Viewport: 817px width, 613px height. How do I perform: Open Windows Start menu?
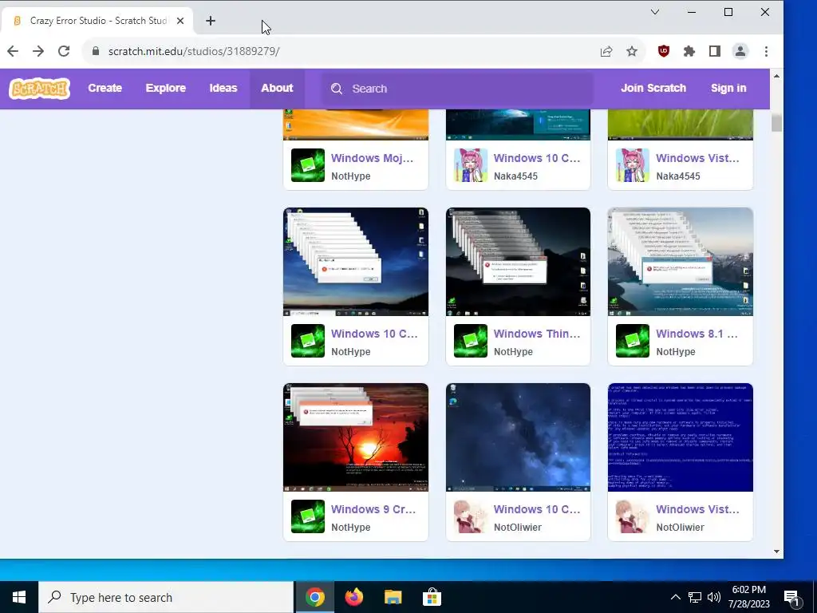[19, 597]
